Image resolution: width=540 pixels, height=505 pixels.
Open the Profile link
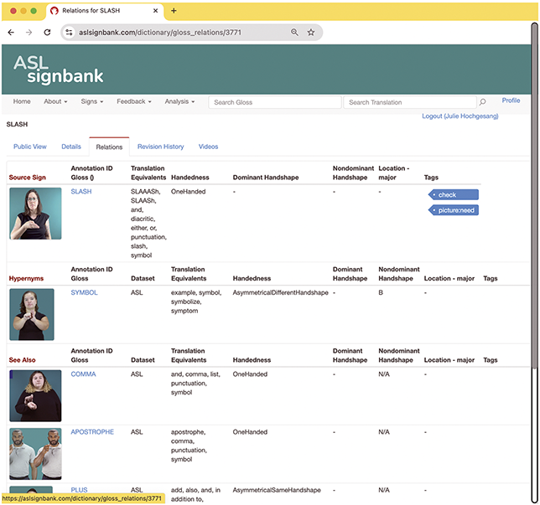click(511, 100)
